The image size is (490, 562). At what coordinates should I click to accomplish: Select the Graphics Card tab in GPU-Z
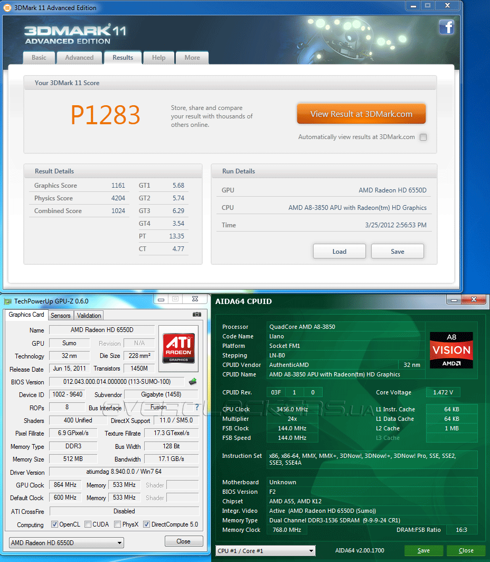click(x=26, y=315)
